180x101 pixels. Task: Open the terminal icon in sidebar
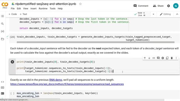(3, 93)
